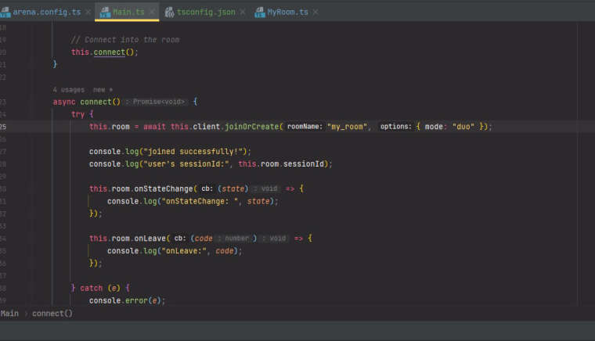Click the 'catch (e)' keyword line
595x341 pixels.
pos(100,288)
